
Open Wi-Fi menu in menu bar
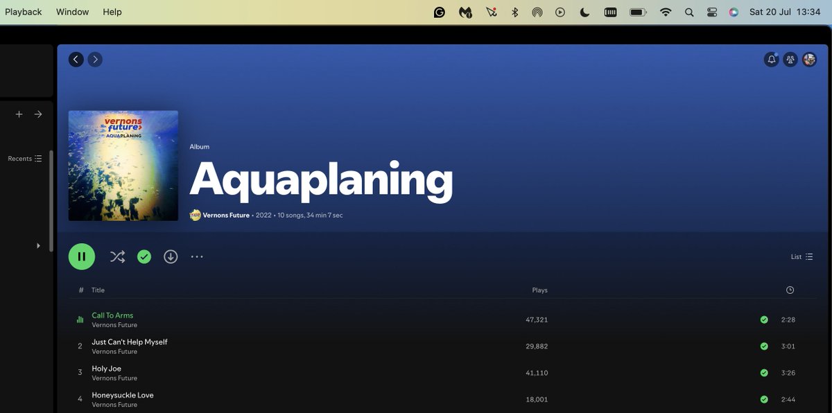(666, 12)
